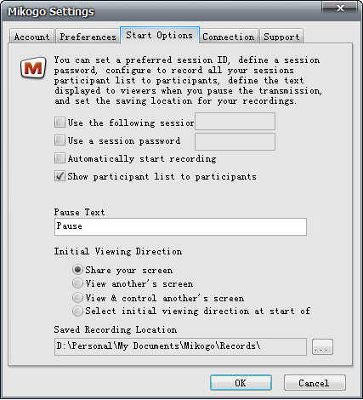Confirm settings with the OK button
This screenshot has height=400, width=363.
click(x=241, y=383)
